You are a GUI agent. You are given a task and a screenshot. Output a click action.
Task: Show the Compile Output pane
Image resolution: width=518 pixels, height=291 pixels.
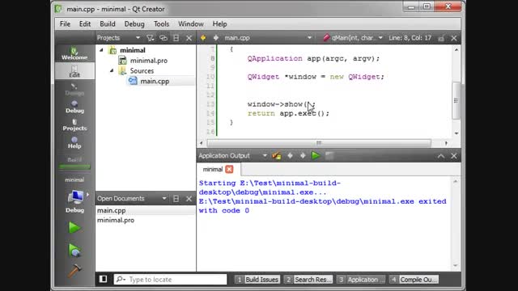(414, 280)
